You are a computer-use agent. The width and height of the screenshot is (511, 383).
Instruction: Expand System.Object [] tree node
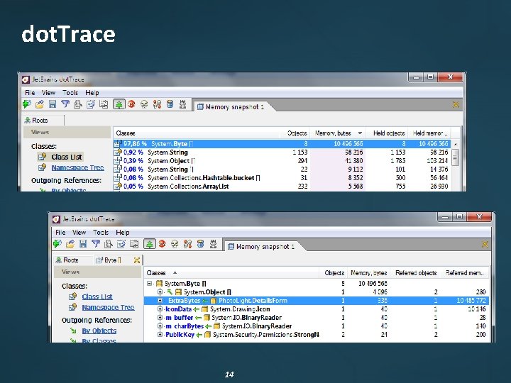160,292
